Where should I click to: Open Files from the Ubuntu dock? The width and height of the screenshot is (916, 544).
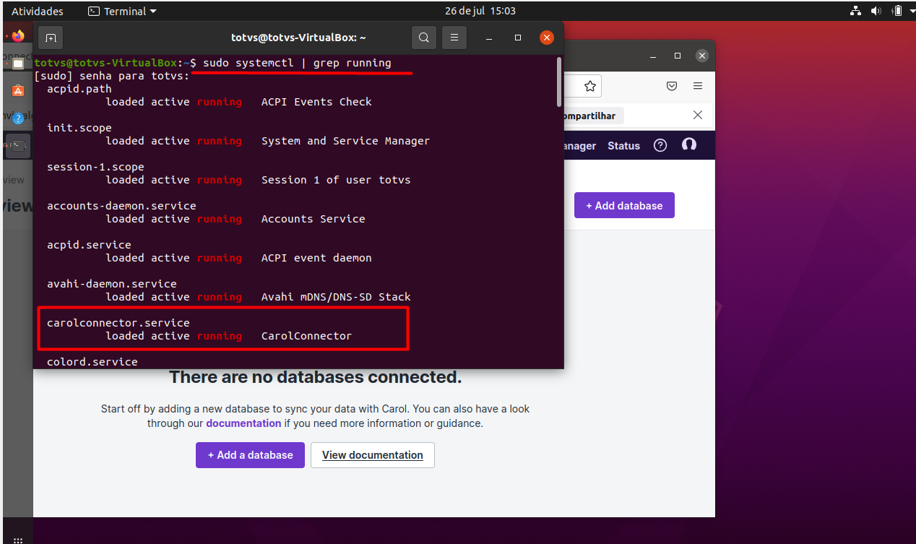(x=17, y=64)
